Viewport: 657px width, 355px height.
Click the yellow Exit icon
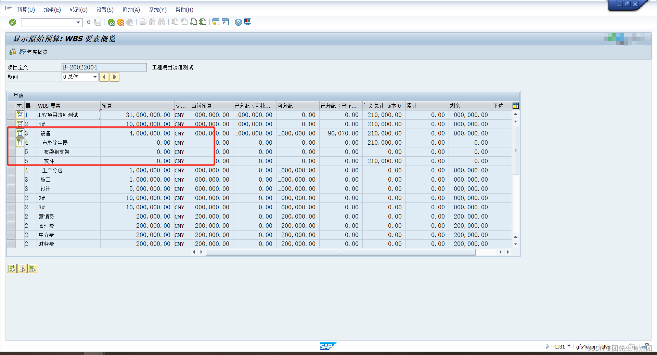point(120,22)
